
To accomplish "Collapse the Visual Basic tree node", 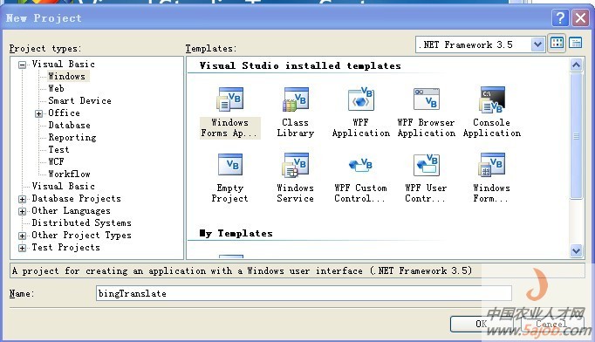I will pyautogui.click(x=23, y=65).
